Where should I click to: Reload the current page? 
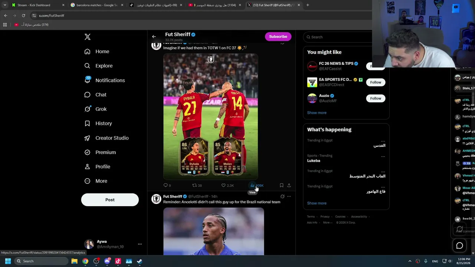[23, 16]
